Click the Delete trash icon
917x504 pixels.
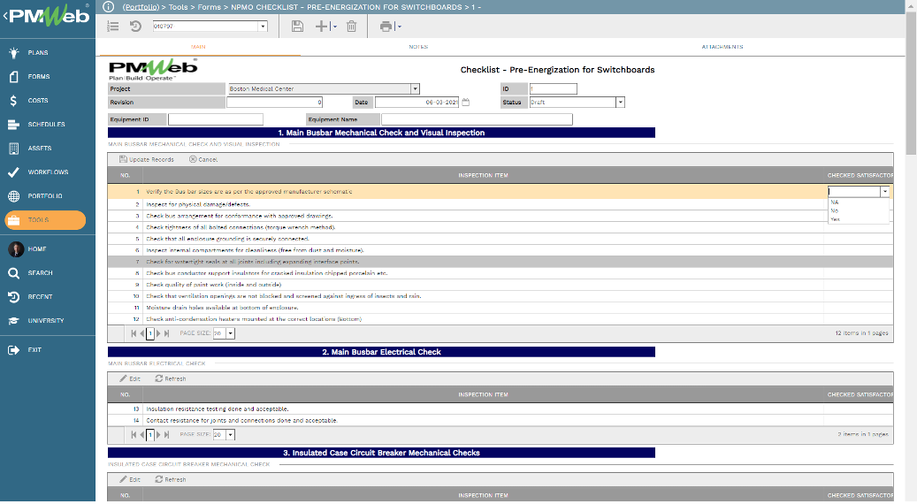pyautogui.click(x=351, y=27)
